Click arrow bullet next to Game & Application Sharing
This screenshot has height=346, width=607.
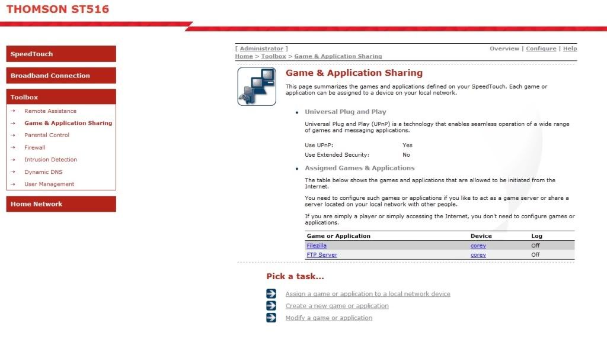(13, 123)
